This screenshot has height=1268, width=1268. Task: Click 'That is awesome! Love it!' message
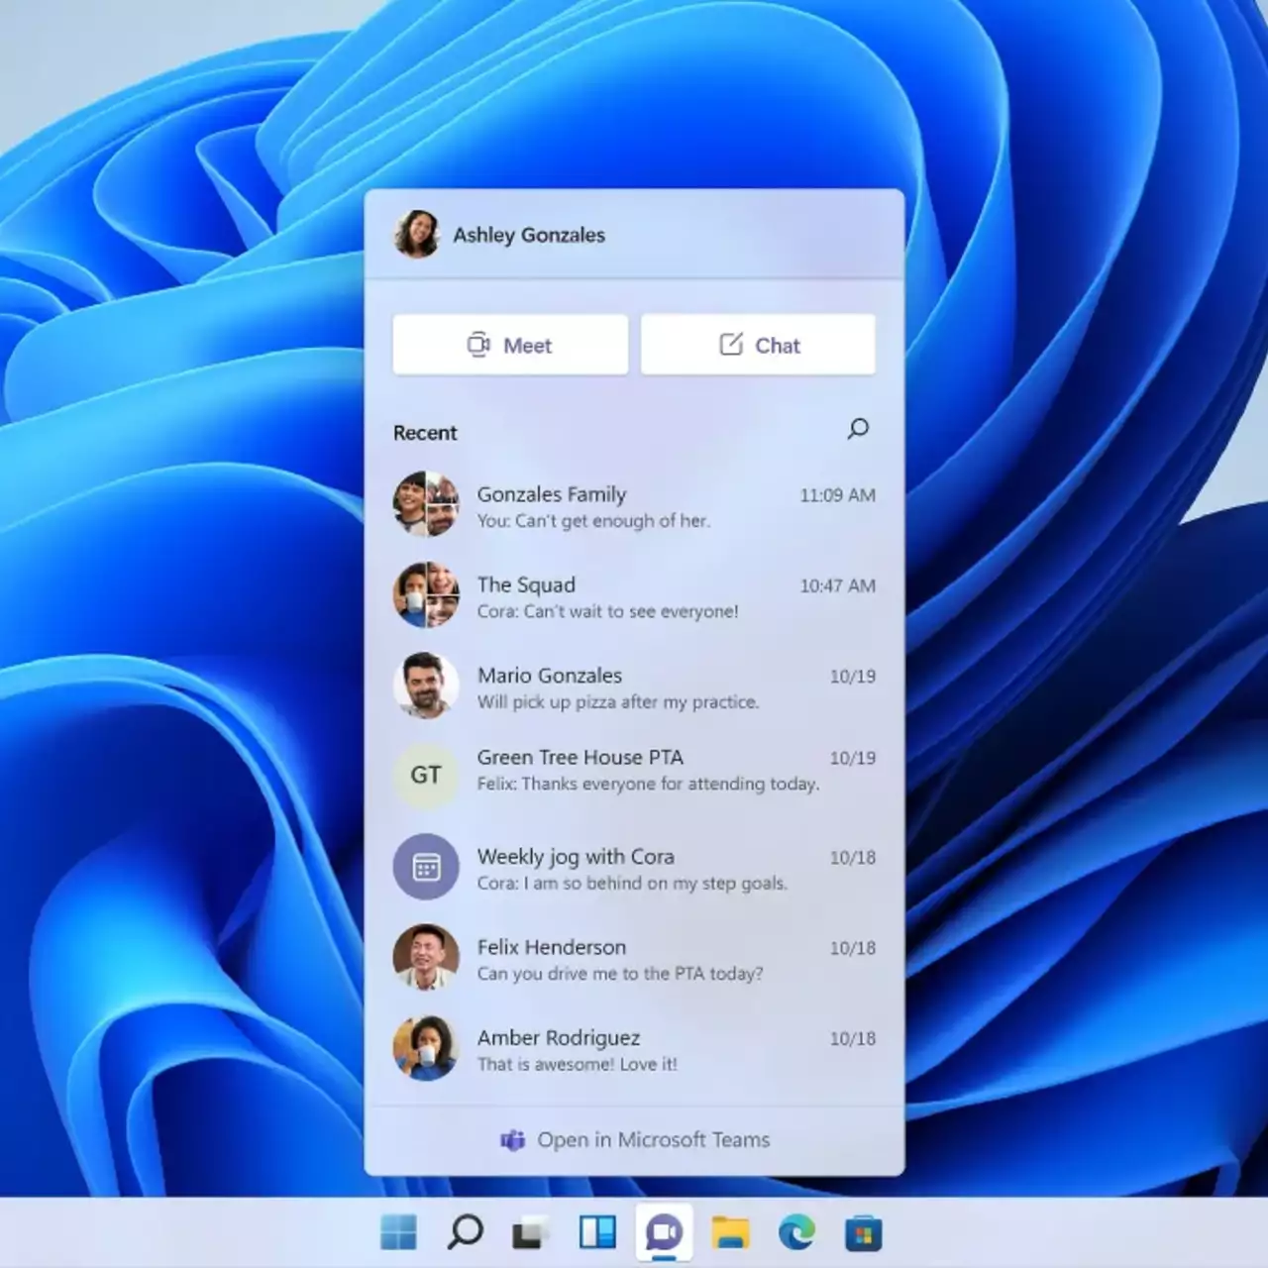577,1064
